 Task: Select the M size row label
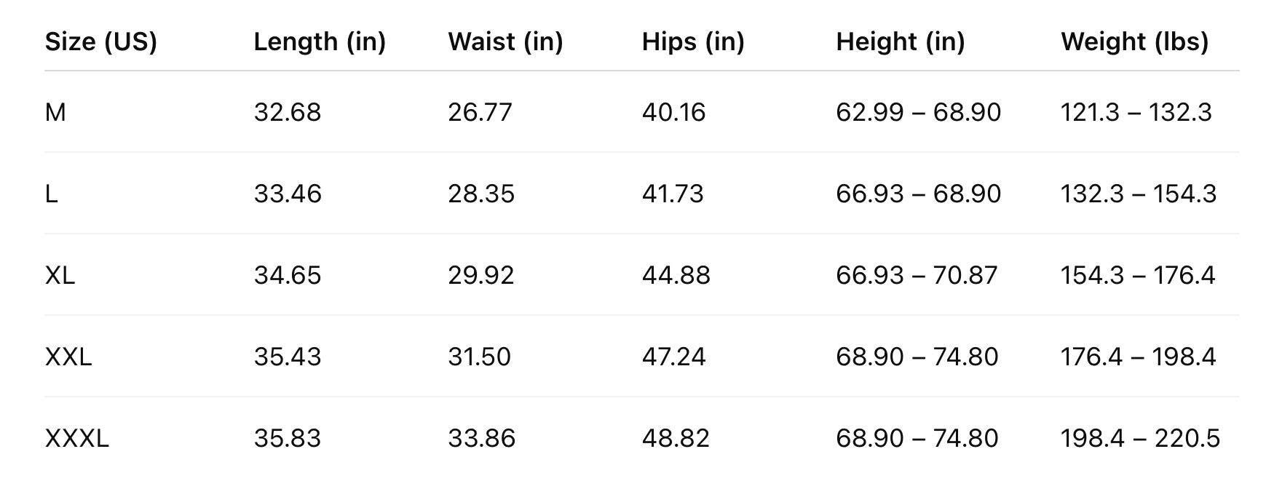pos(55,112)
